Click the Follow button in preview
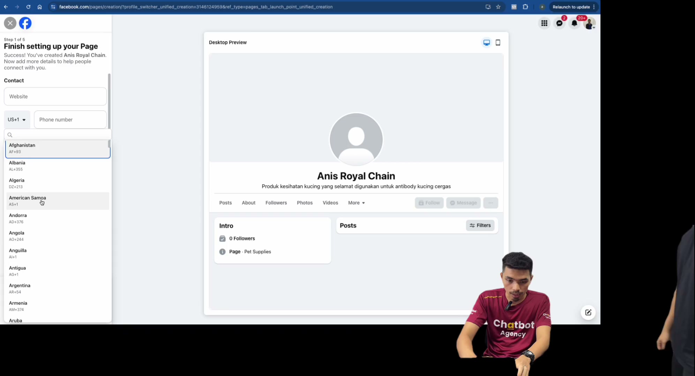 pyautogui.click(x=429, y=203)
